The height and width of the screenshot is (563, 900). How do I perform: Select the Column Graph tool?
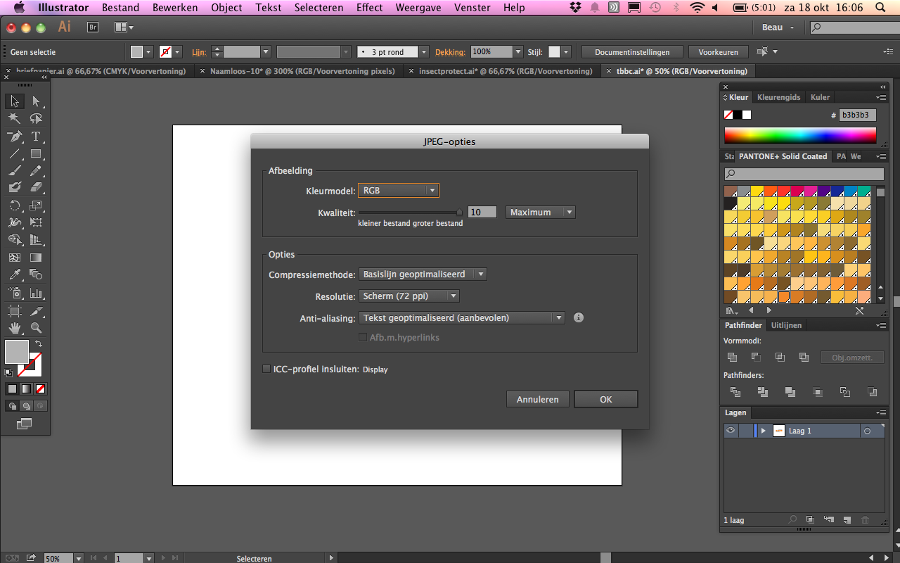coord(36,293)
